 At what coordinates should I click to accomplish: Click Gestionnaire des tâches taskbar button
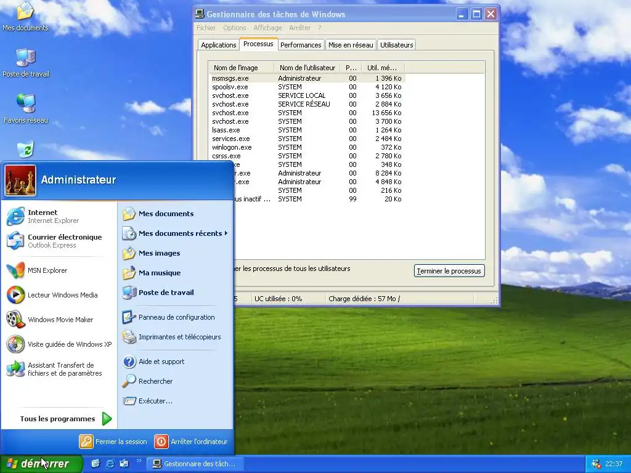pos(194,464)
